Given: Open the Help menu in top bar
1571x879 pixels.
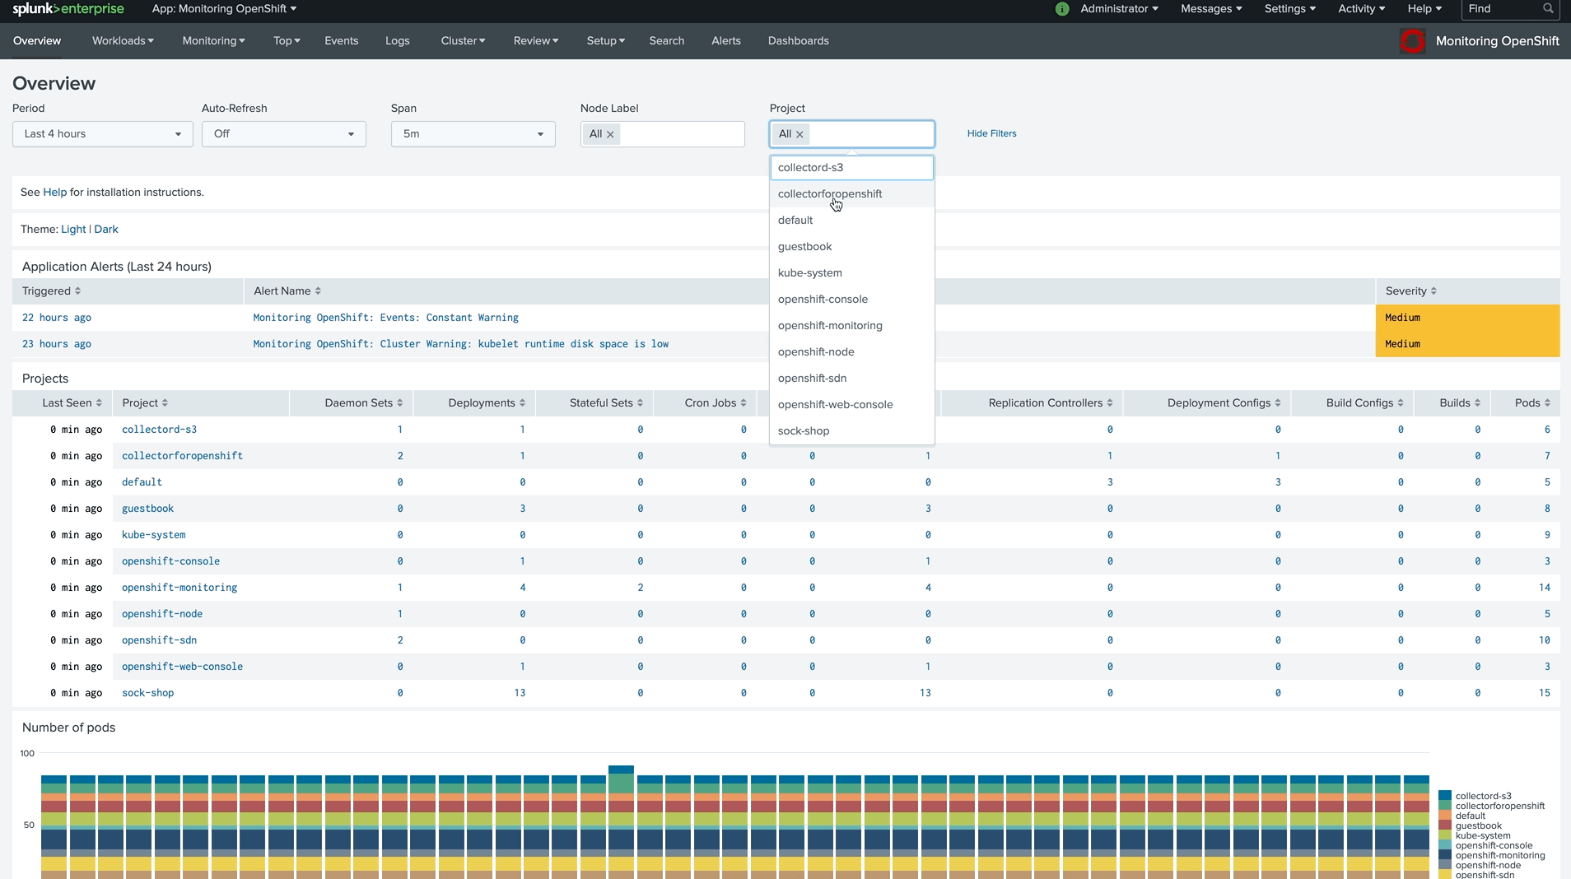Looking at the screenshot, I should coord(1424,9).
